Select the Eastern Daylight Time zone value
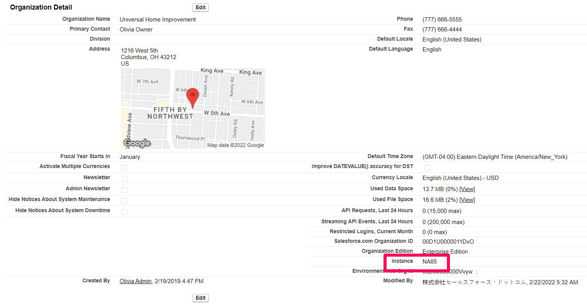Viewport: 587px width, 305px height. (495, 157)
